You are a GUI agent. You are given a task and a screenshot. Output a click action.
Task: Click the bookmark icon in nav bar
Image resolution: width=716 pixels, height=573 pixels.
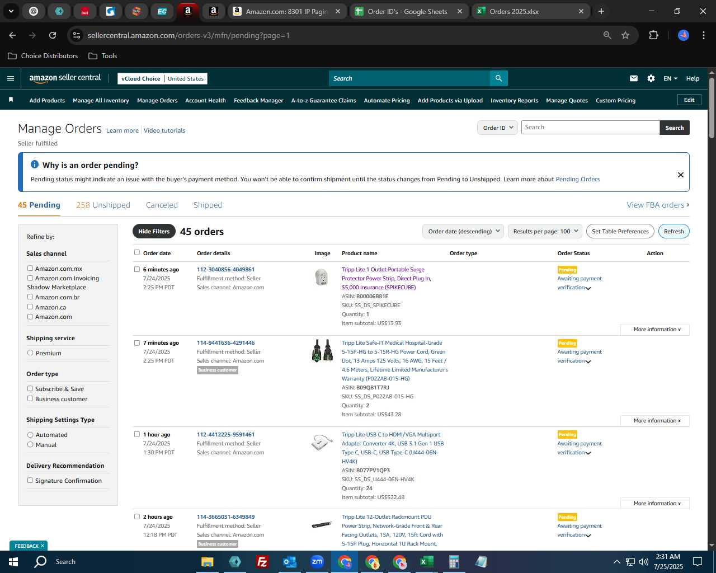[11, 100]
